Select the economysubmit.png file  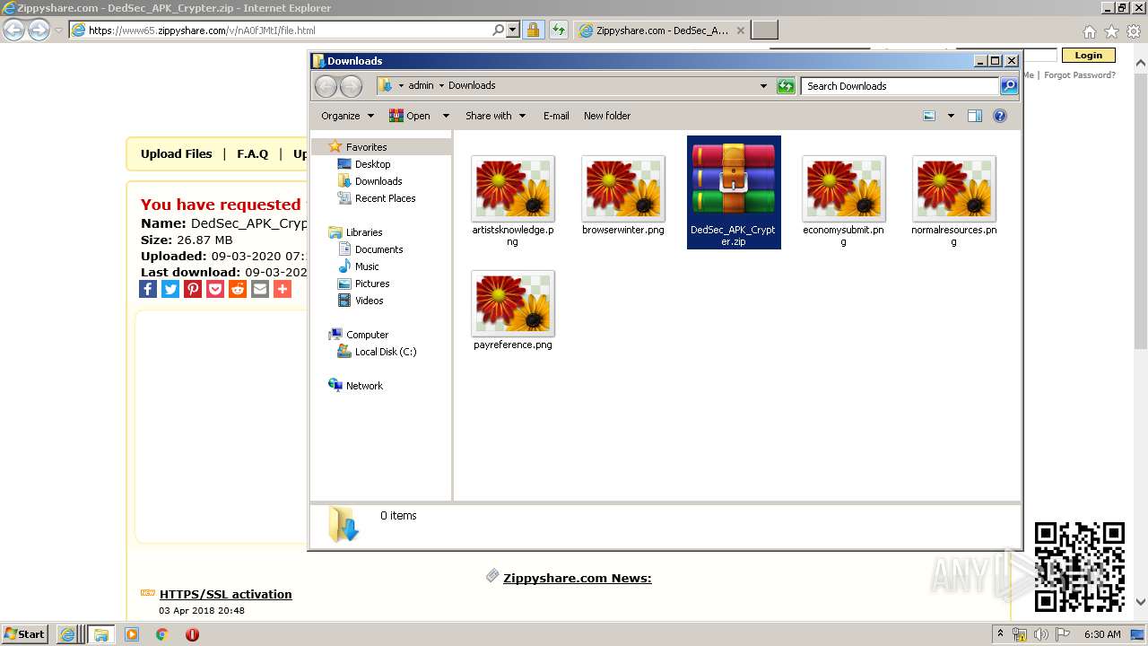tap(844, 201)
